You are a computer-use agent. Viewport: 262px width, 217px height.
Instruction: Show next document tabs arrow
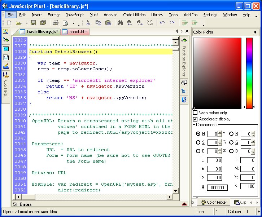[182, 31]
